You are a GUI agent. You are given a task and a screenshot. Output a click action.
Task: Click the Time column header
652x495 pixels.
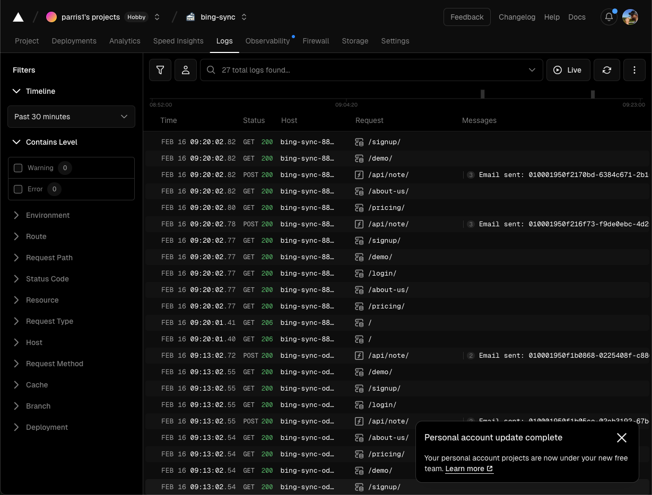pyautogui.click(x=168, y=120)
